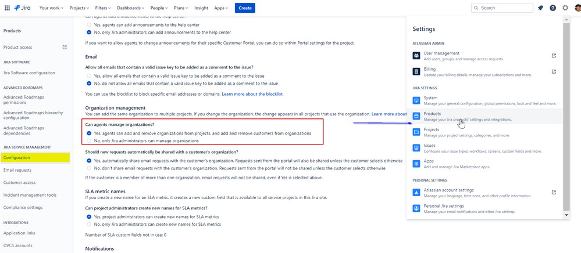This screenshot has height=253, width=581.
Task: Expand the Your work dropdown
Action: coord(52,8)
